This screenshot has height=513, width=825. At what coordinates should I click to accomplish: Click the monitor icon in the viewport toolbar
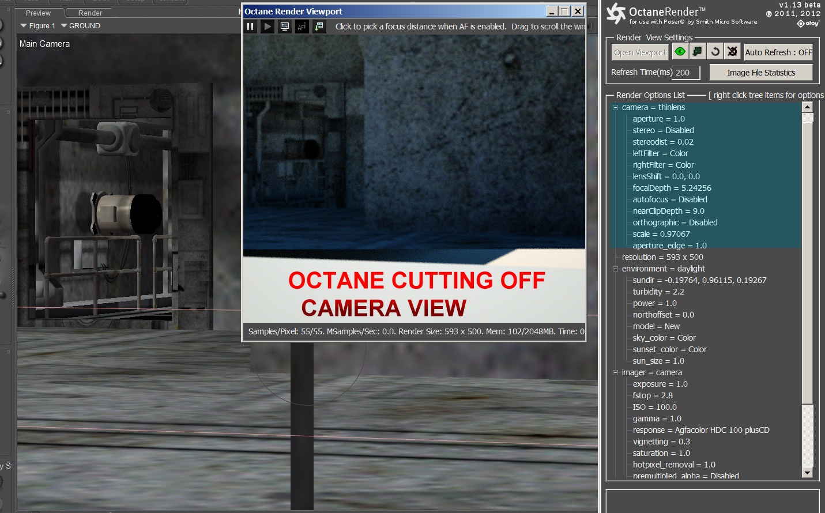pos(285,27)
